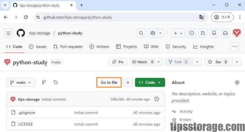The width and height of the screenshot is (245, 132).
Task: Click python-study breadcrumb in header
Action: 70,33
